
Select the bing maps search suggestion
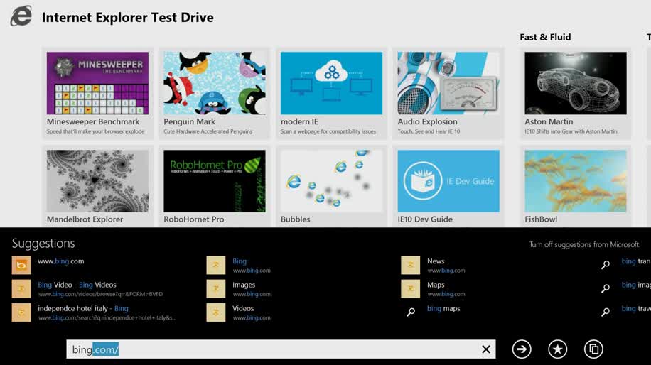point(443,309)
